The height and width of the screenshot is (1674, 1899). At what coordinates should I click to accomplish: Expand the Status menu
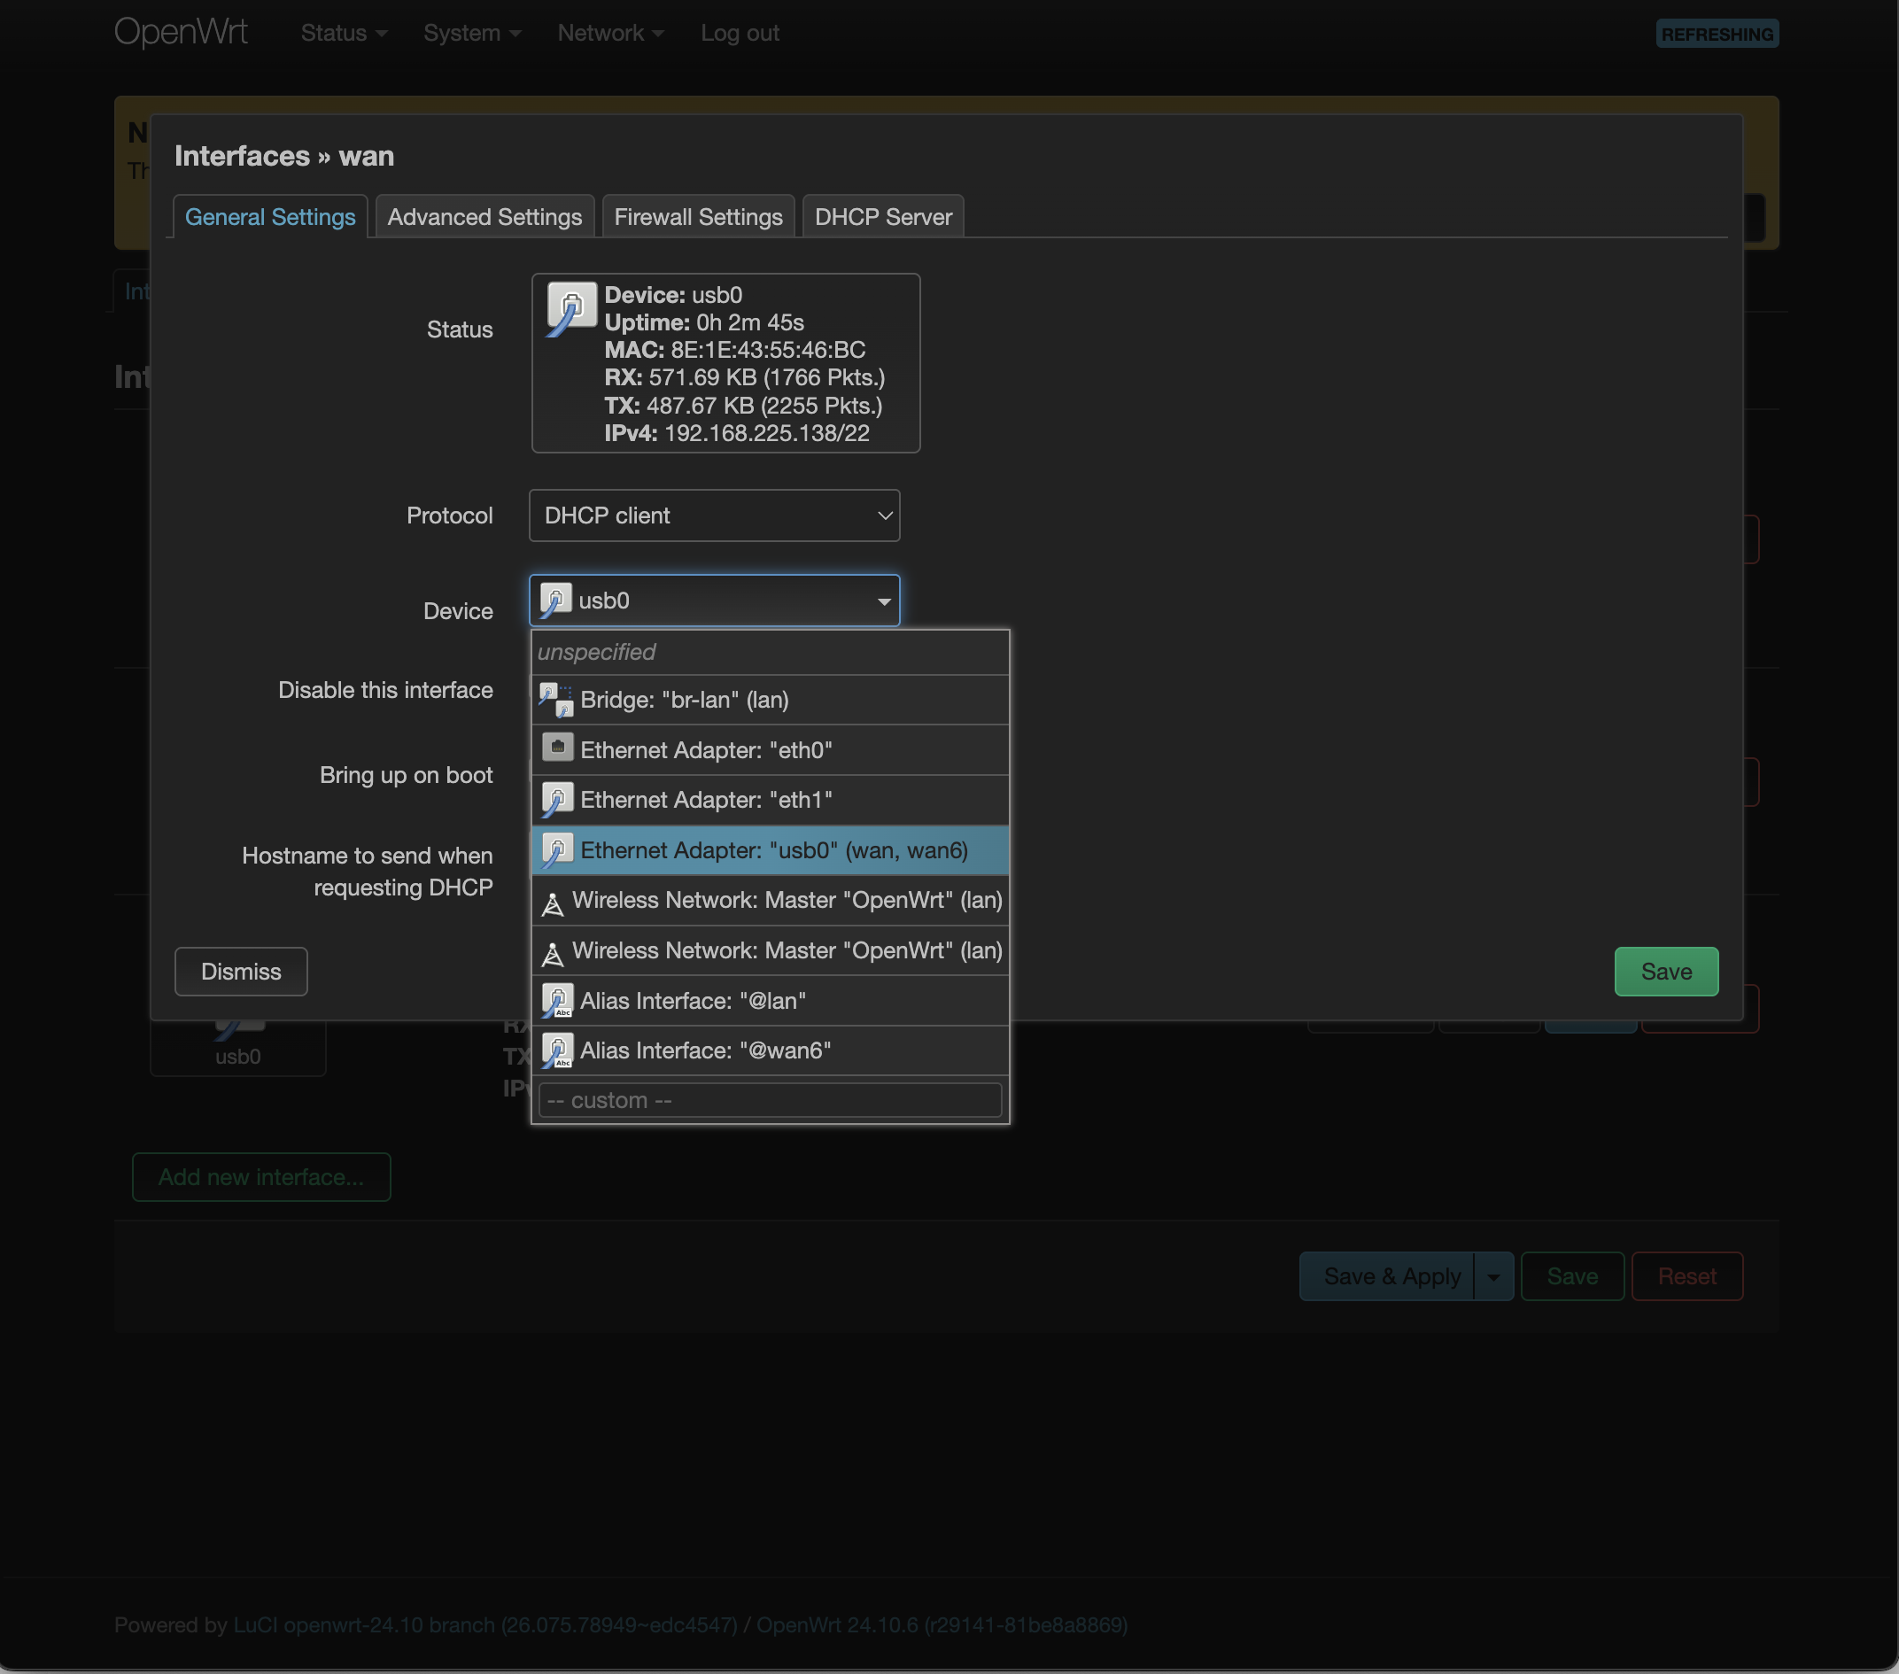coord(344,34)
